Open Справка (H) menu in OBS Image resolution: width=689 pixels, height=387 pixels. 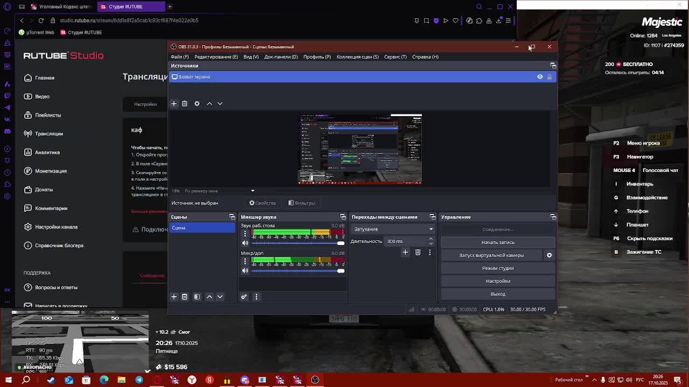pyautogui.click(x=425, y=56)
